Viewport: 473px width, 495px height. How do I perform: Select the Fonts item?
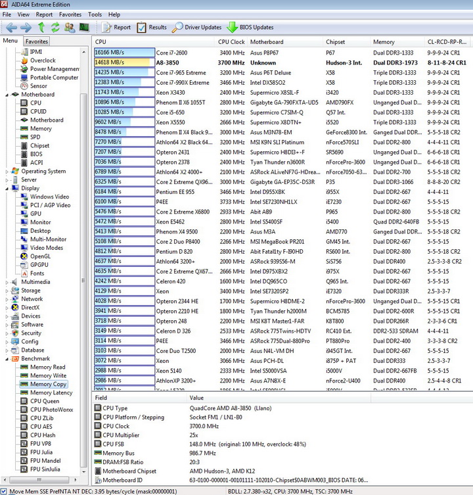(32, 273)
